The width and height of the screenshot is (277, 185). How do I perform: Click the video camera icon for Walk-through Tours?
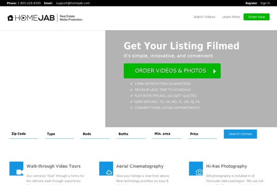[x=17, y=169]
